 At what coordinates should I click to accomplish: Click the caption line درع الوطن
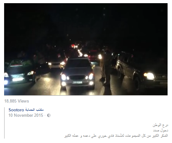coord(160,125)
